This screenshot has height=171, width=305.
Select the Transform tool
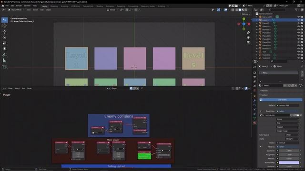(x=4, y=48)
